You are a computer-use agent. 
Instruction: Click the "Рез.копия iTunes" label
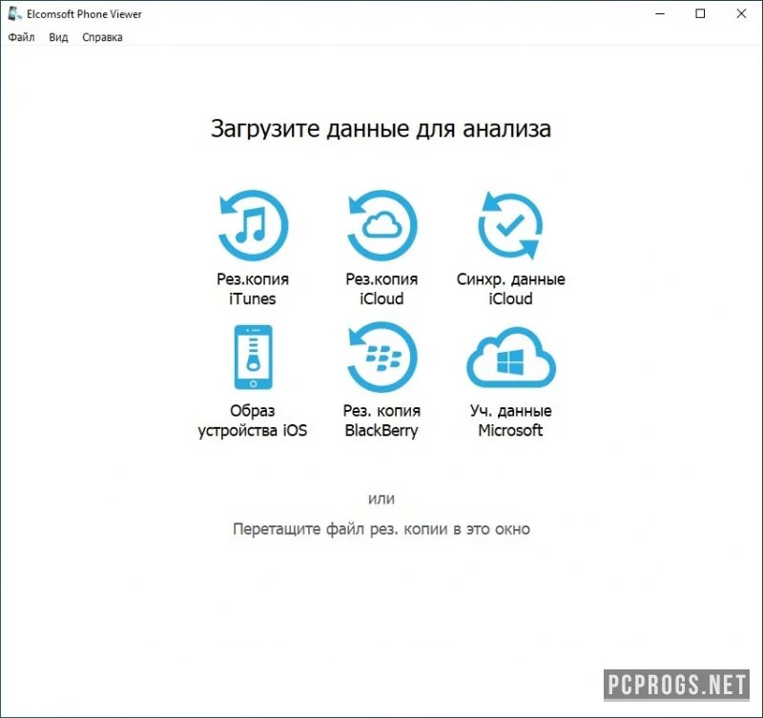[x=253, y=289]
